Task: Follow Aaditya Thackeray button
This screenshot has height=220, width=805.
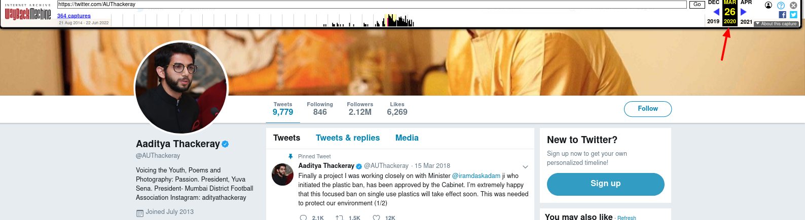Action: pos(648,109)
